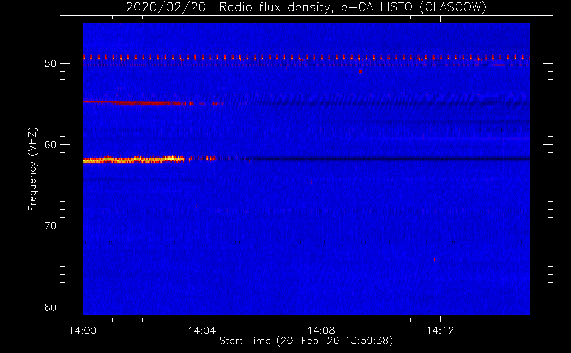Click the 14:08 time tick label
This screenshot has height=353, width=571.
[321, 331]
